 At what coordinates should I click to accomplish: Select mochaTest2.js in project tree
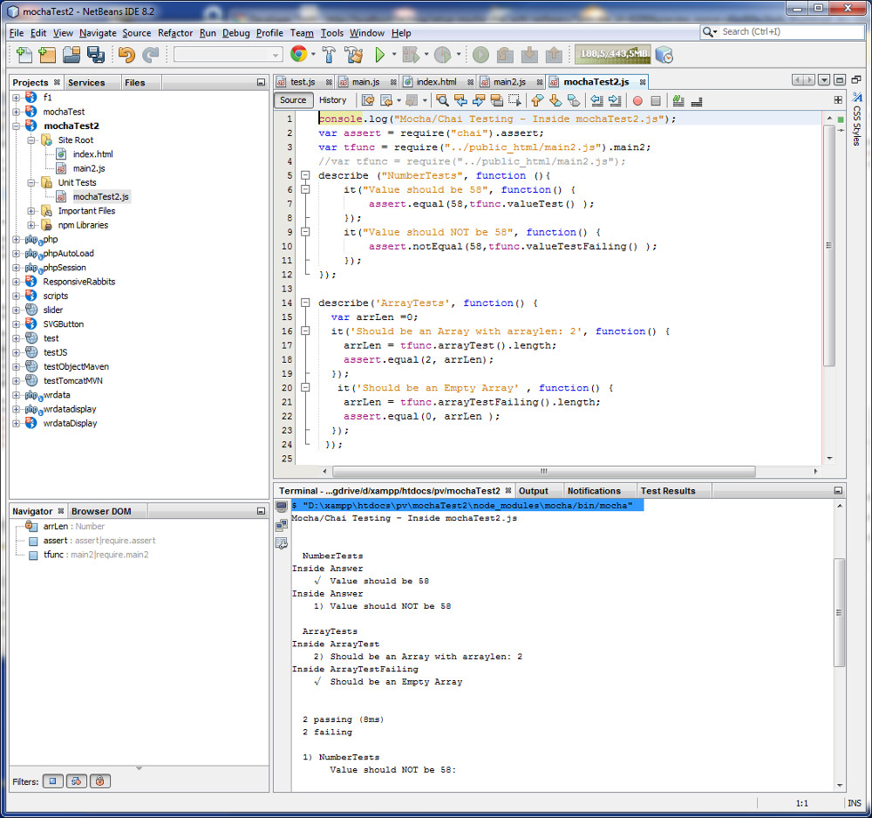(100, 197)
